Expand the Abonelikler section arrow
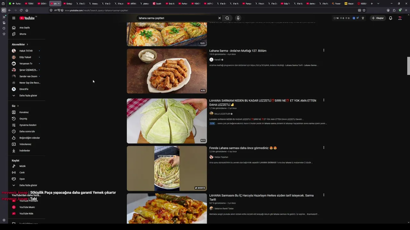The width and height of the screenshot is (410, 230). 27,44
